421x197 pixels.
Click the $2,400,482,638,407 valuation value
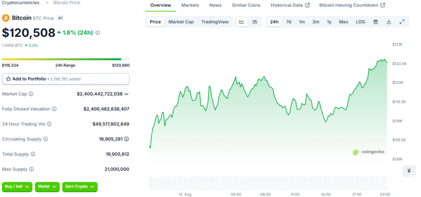[106, 109]
